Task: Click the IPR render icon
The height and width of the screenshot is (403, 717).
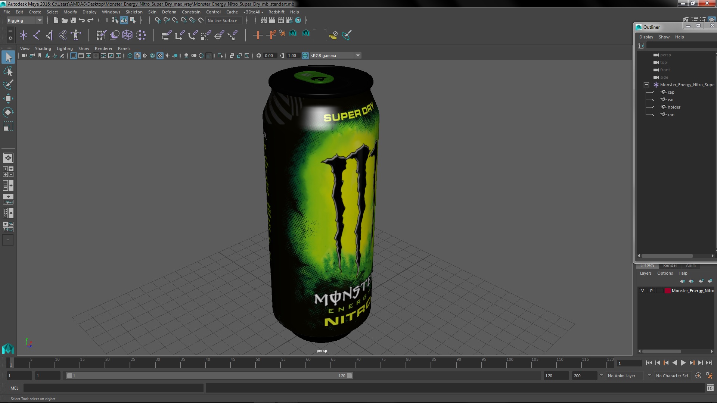Action: [x=280, y=20]
